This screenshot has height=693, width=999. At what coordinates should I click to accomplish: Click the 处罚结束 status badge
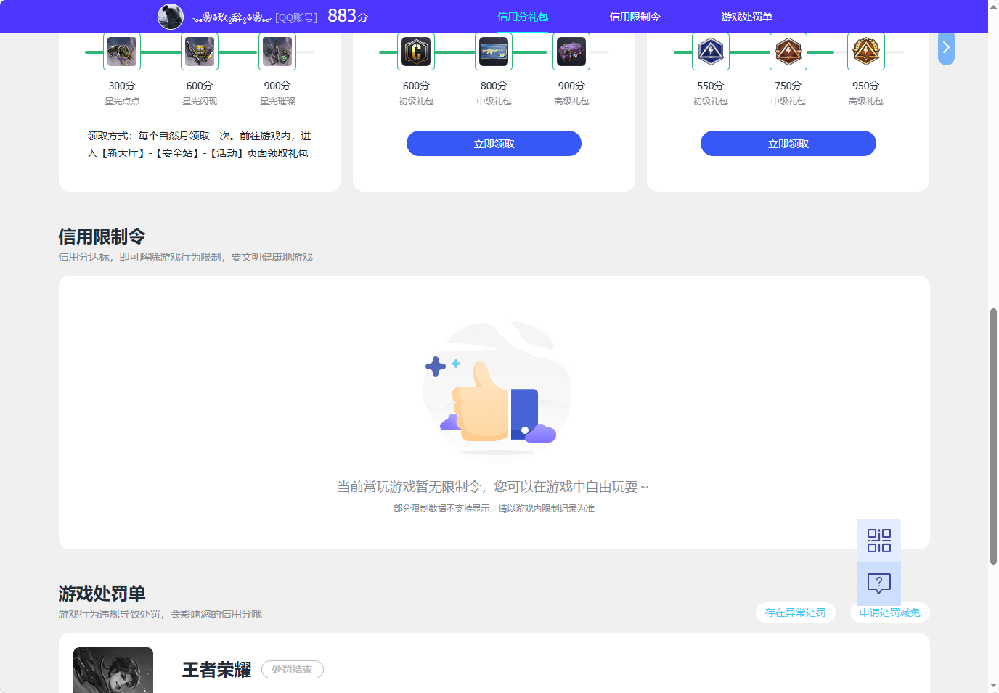293,669
